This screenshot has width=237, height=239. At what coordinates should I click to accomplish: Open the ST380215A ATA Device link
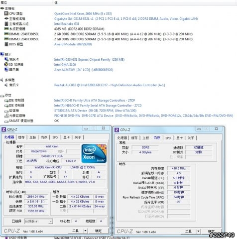[x=95, y=111]
